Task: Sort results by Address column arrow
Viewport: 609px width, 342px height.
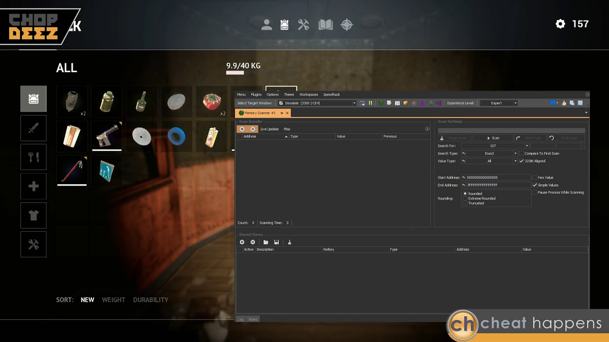Action: (x=286, y=136)
